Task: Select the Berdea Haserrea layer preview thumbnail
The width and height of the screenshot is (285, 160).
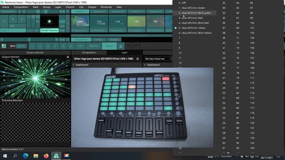Action: (x=49, y=21)
